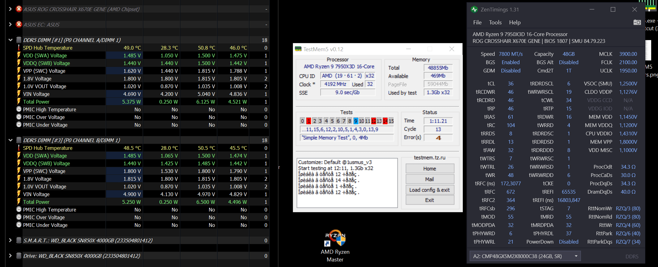Click the TestMem5 title bar icon

pyautogui.click(x=298, y=49)
